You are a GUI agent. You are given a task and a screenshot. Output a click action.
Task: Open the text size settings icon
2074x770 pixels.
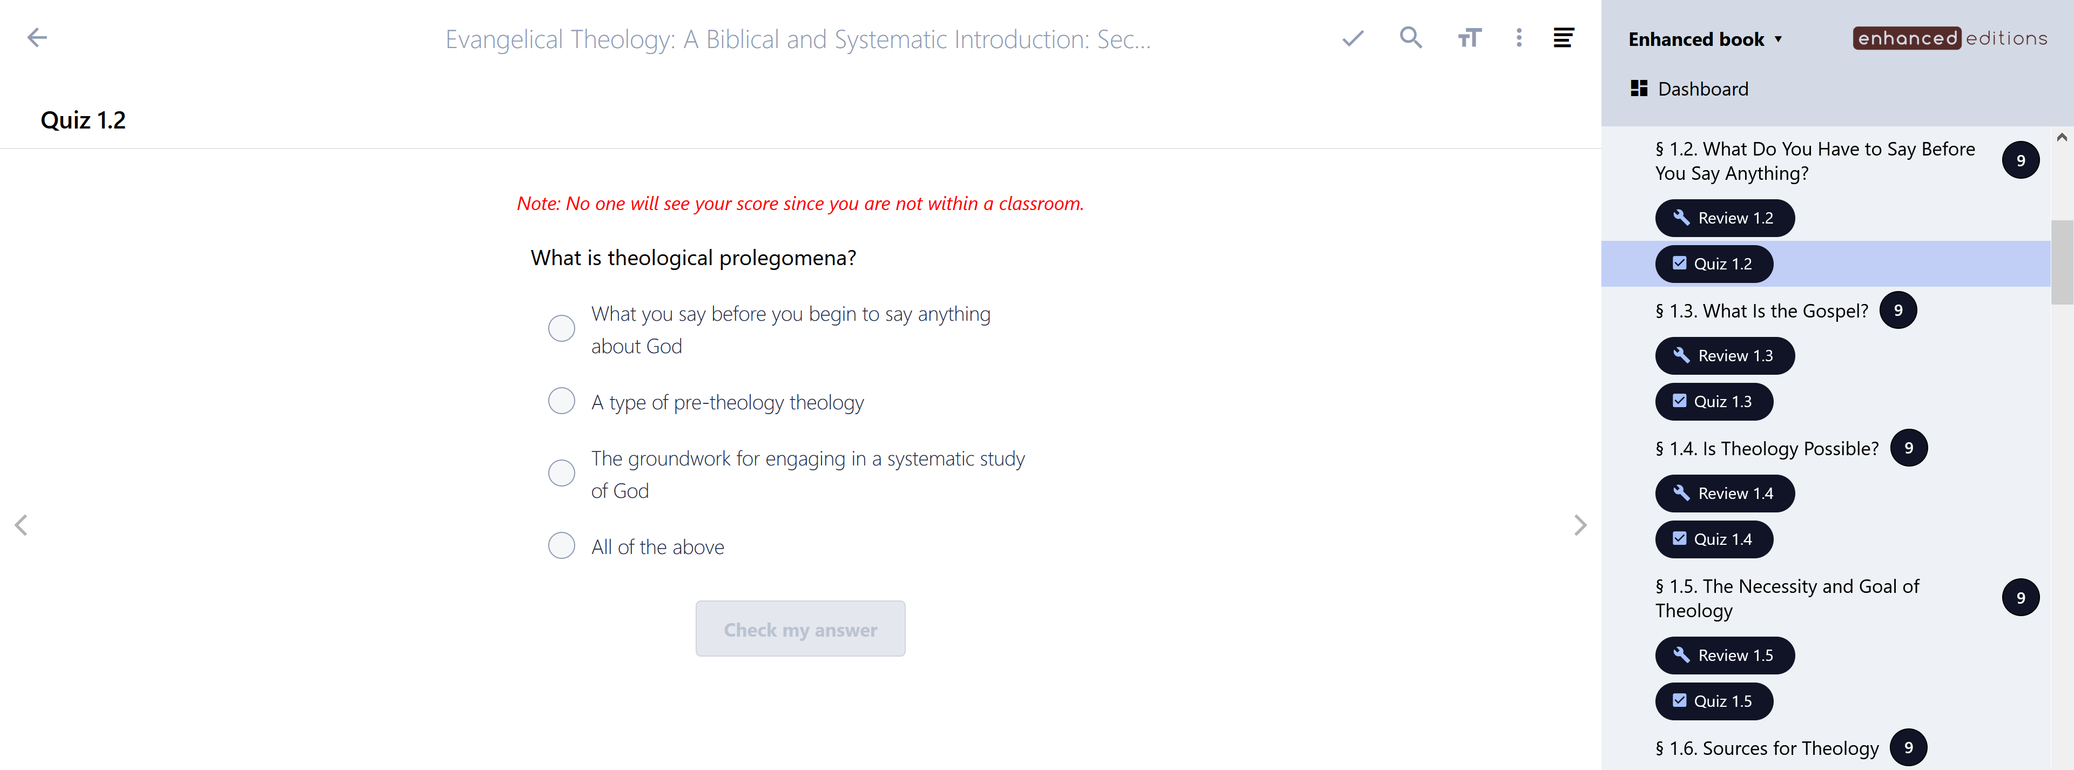[x=1469, y=38]
